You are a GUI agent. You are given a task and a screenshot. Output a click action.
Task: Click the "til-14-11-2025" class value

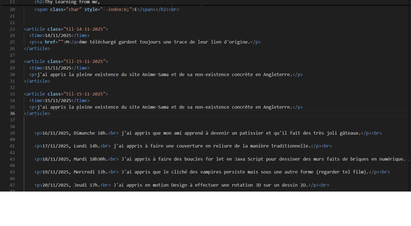tap(84, 29)
